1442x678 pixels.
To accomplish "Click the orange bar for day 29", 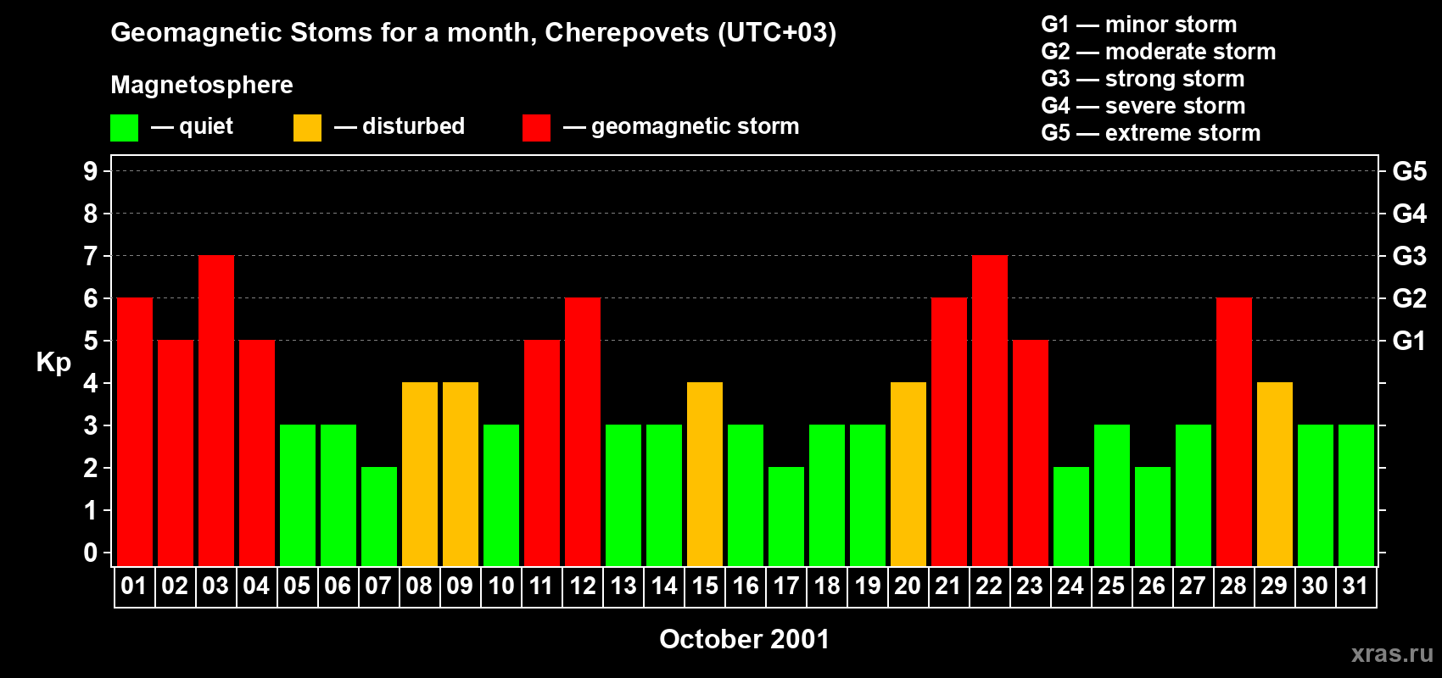I will pyautogui.click(x=1275, y=474).
